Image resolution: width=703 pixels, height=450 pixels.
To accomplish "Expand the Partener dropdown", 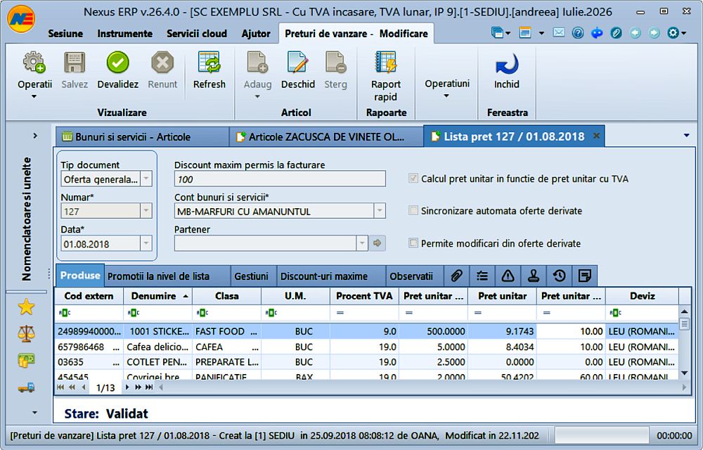I will (362, 243).
